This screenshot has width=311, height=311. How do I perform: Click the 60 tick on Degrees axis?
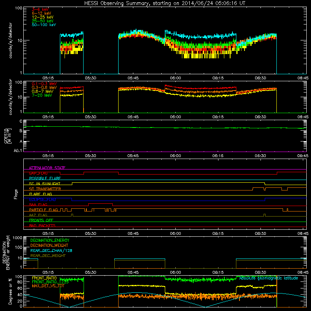click(20, 288)
